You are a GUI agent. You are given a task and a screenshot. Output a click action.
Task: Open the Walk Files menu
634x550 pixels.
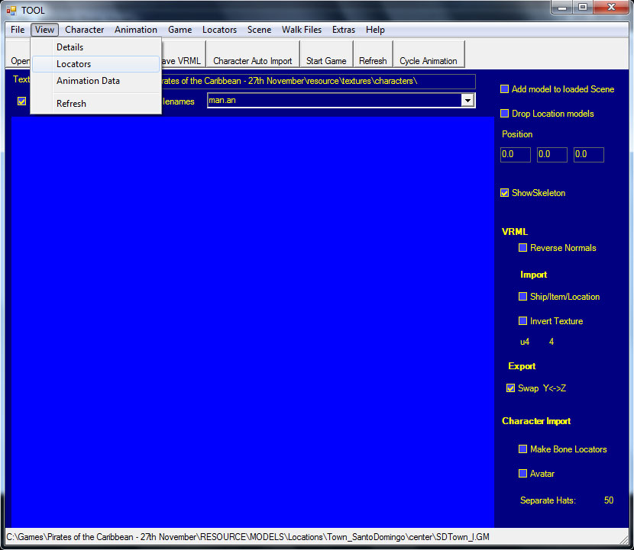click(302, 30)
